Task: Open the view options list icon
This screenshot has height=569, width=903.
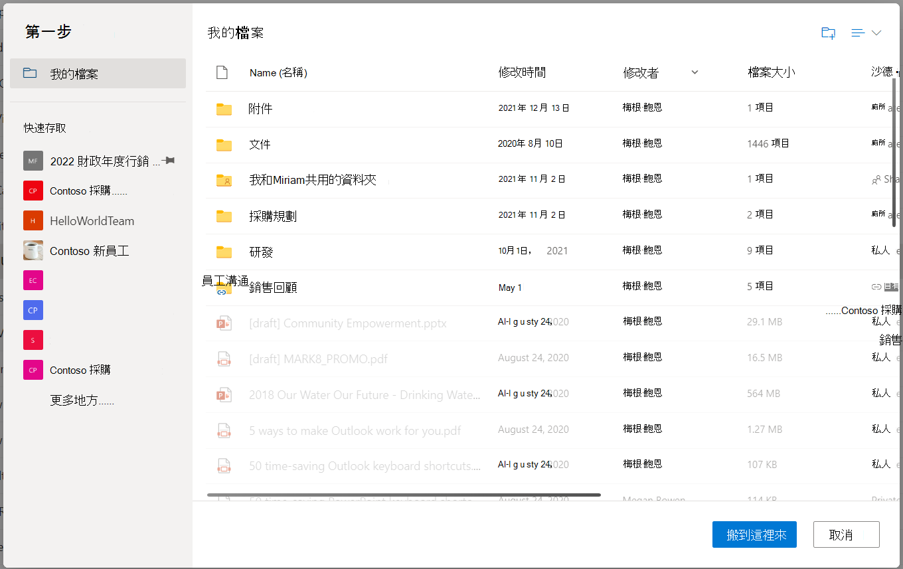Action: (858, 33)
